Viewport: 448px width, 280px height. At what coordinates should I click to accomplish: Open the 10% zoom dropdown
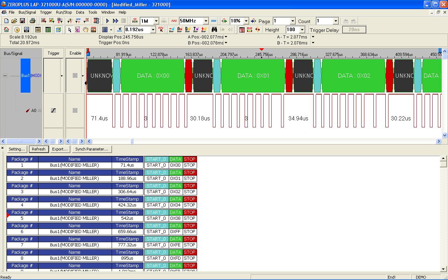pos(246,21)
